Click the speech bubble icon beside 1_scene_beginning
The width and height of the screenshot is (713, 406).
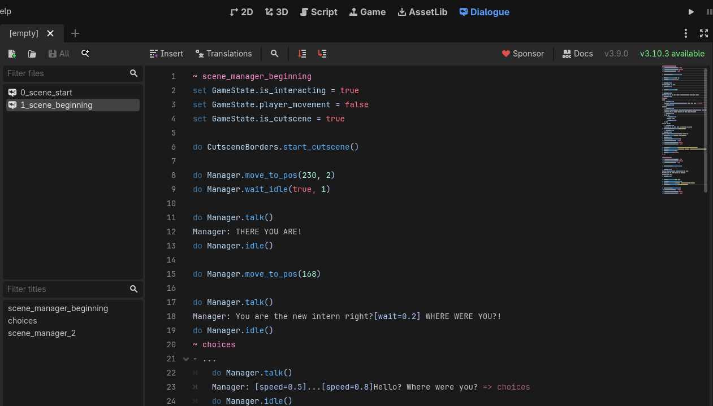pyautogui.click(x=12, y=104)
